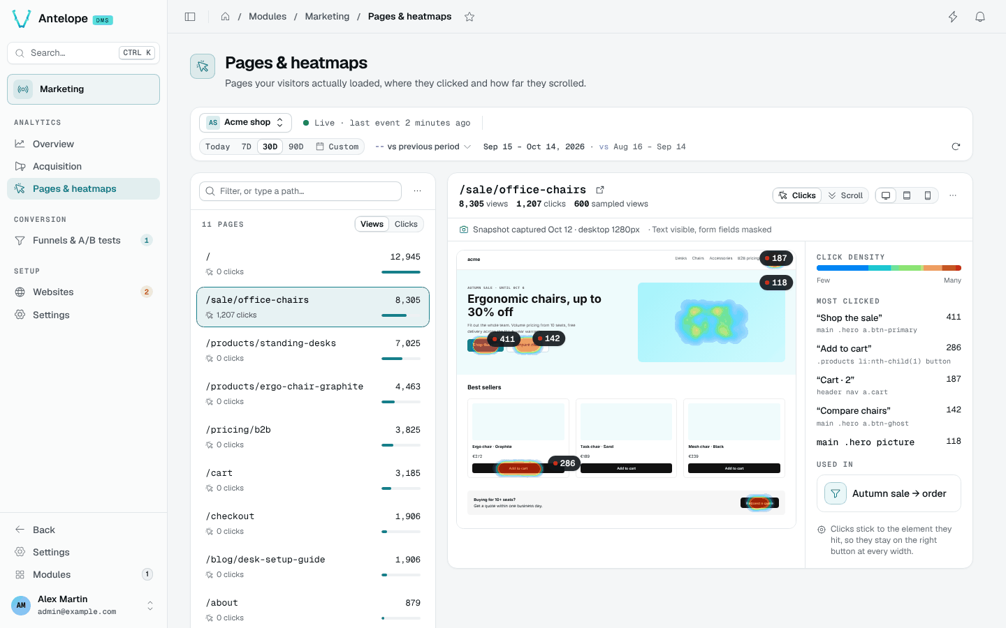Star the Pages & heatmaps page as favorite
The image size is (1006, 628).
pos(469,17)
